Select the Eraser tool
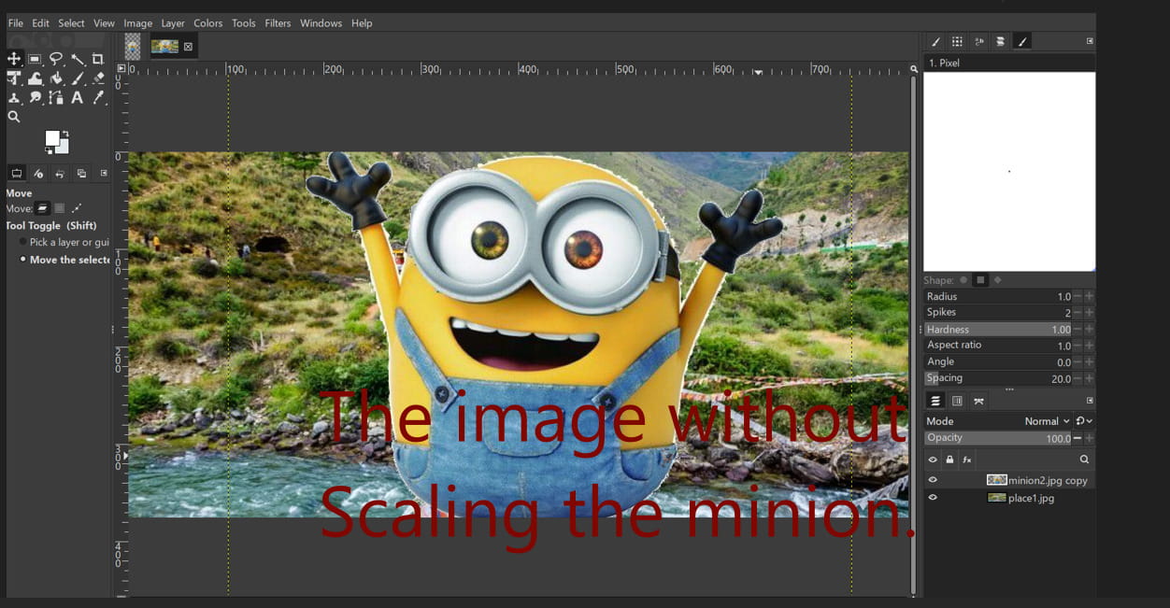Image resolution: width=1170 pixels, height=608 pixels. click(98, 78)
